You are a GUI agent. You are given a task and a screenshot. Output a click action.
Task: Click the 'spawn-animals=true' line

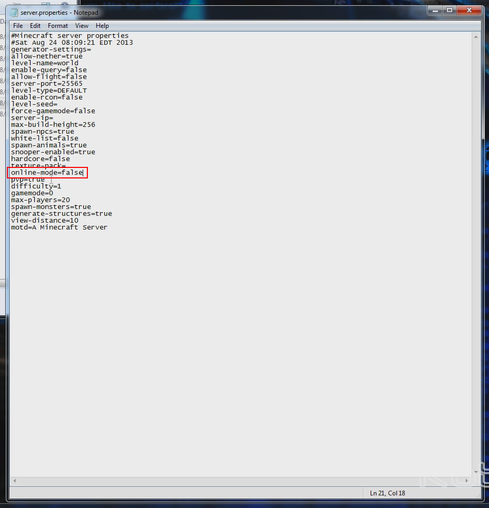(x=49, y=145)
